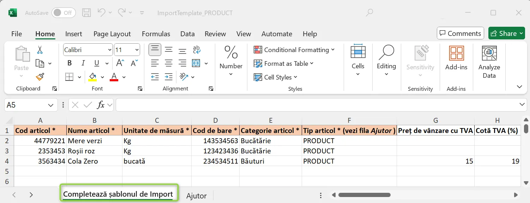
Task: Switch to the Formulas tab
Action: click(x=156, y=34)
